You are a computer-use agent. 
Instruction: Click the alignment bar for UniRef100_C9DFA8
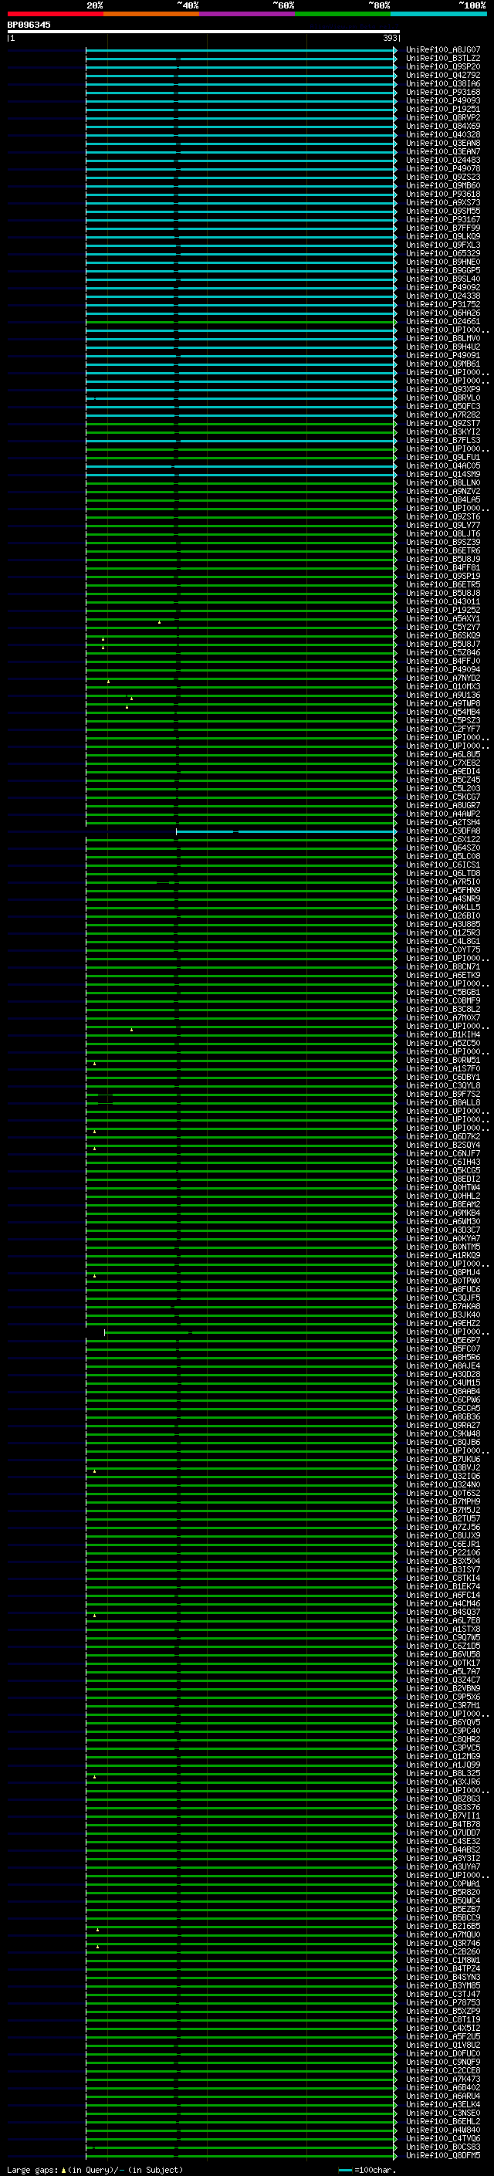pyautogui.click(x=286, y=832)
